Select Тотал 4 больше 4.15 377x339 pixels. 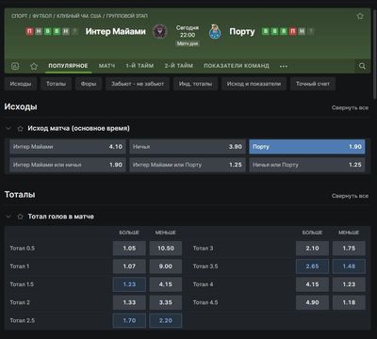point(312,284)
